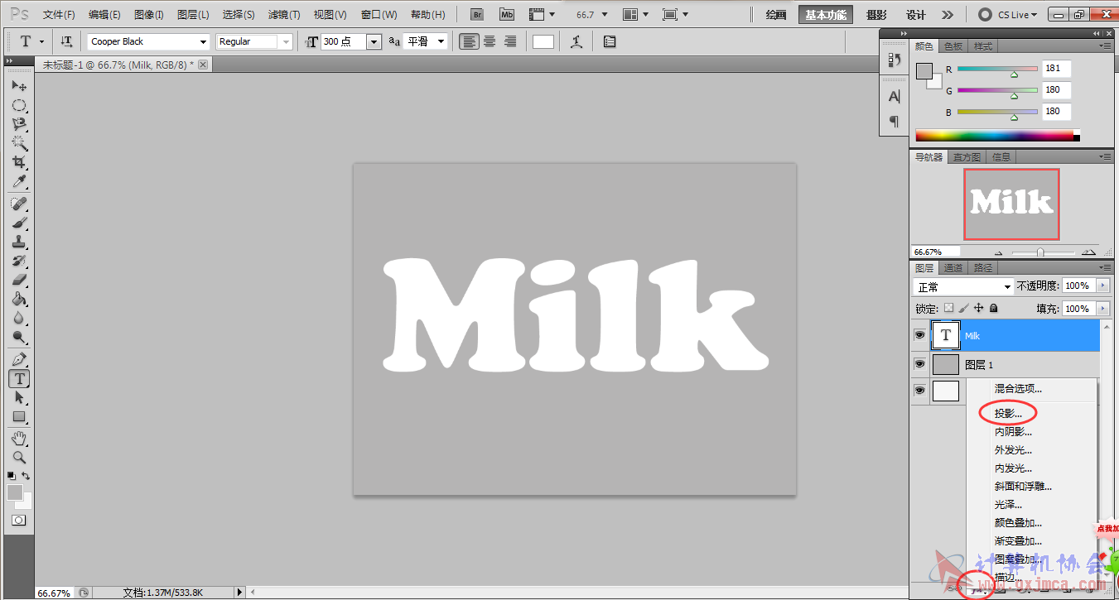Click the navigator zoom slider handle

point(1040,252)
